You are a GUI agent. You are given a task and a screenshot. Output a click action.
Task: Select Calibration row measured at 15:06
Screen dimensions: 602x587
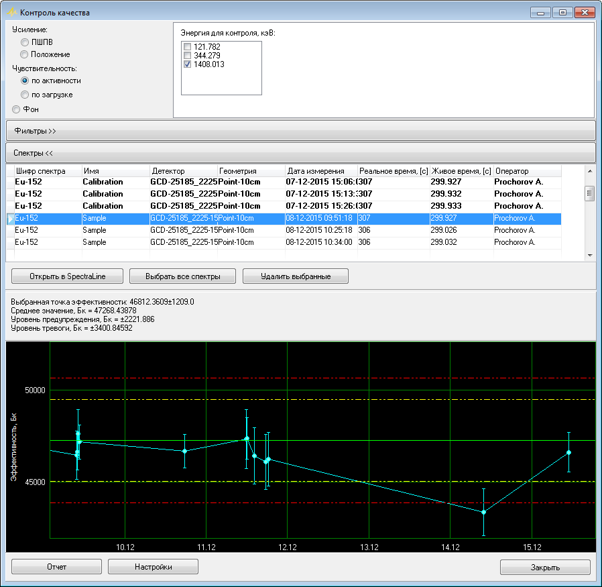click(288, 182)
